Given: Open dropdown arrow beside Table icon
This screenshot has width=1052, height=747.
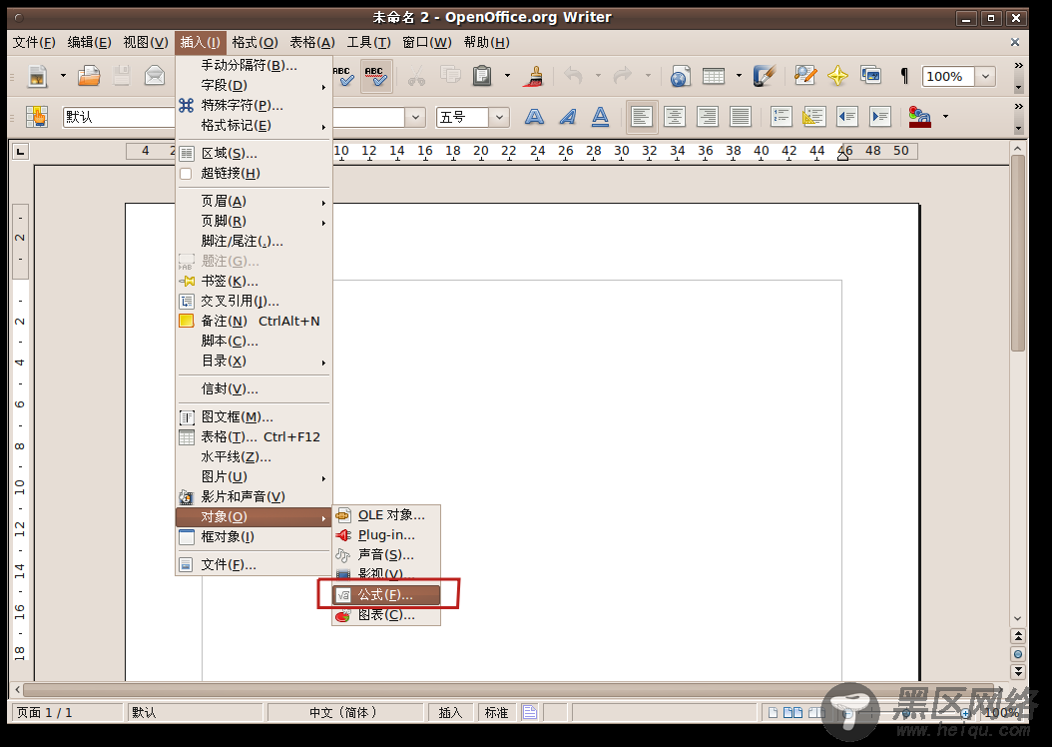Looking at the screenshot, I should click(739, 76).
